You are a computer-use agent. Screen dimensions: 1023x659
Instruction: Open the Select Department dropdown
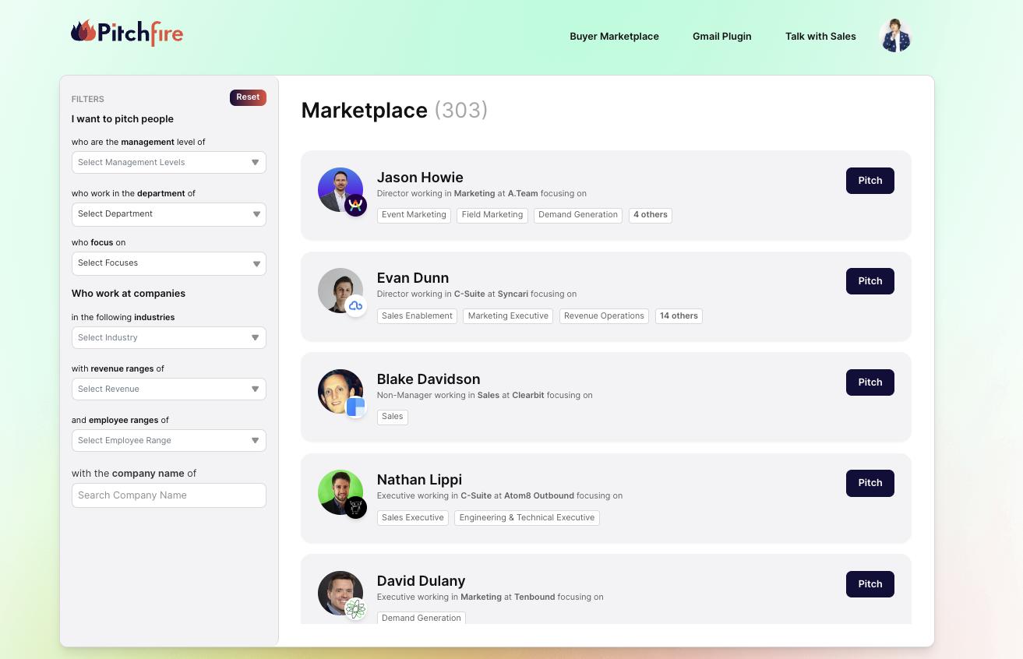169,214
